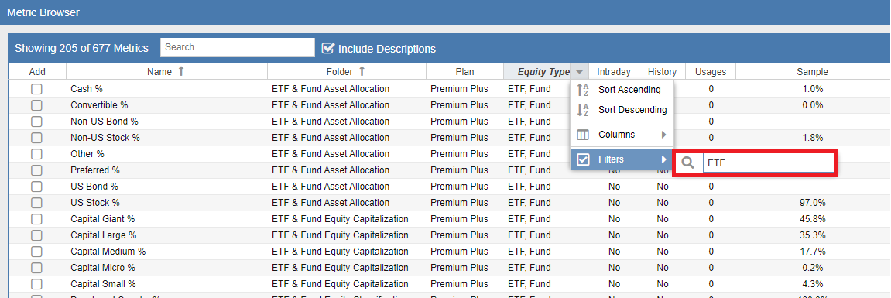Click the US Bond % metric name
The image size is (891, 298).
pyautogui.click(x=94, y=187)
